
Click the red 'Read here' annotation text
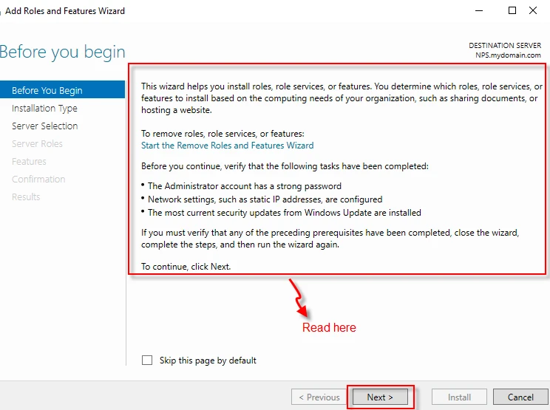coord(329,328)
